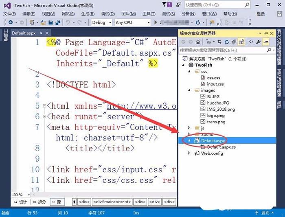Click Sync with Active Document icon
Screen dimensions: 285x217
219,42
